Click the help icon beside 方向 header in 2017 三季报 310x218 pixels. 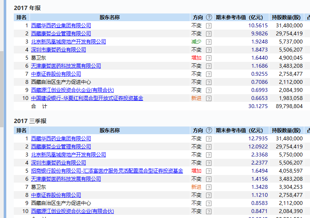209,130
